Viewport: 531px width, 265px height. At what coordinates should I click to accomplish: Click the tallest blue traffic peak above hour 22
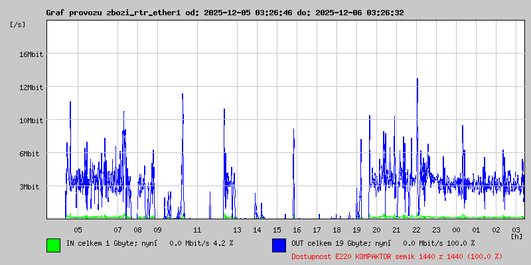tap(417, 81)
